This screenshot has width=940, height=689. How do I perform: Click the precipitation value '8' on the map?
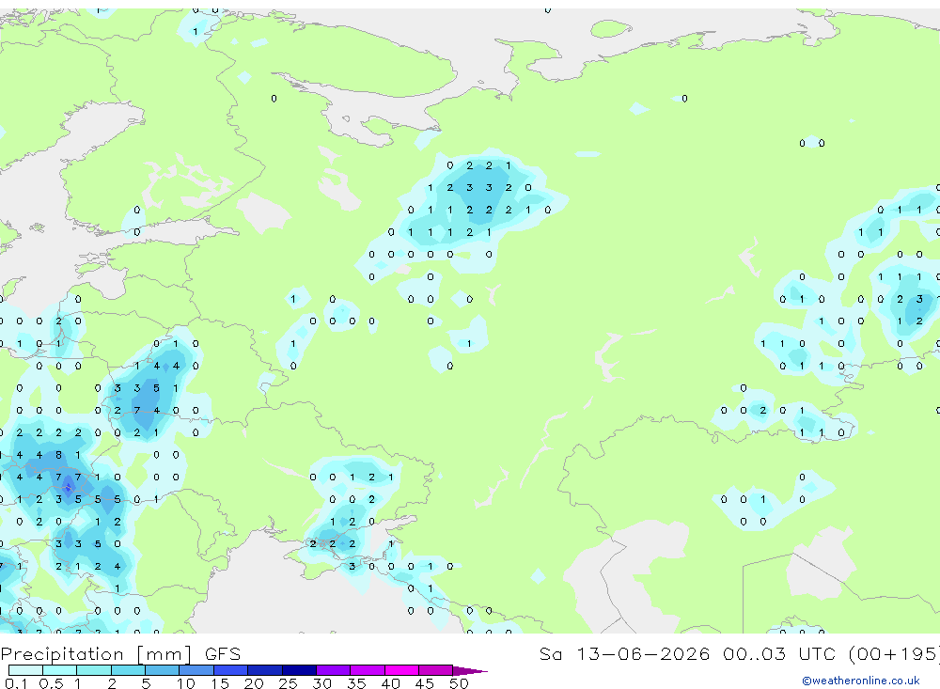tap(58, 455)
